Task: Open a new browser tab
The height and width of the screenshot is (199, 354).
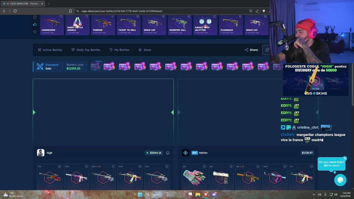Action: point(49,4)
